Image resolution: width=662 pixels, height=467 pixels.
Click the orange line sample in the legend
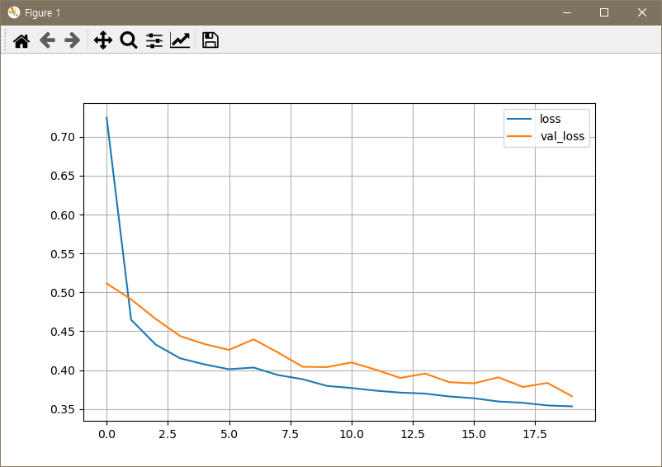click(x=519, y=136)
